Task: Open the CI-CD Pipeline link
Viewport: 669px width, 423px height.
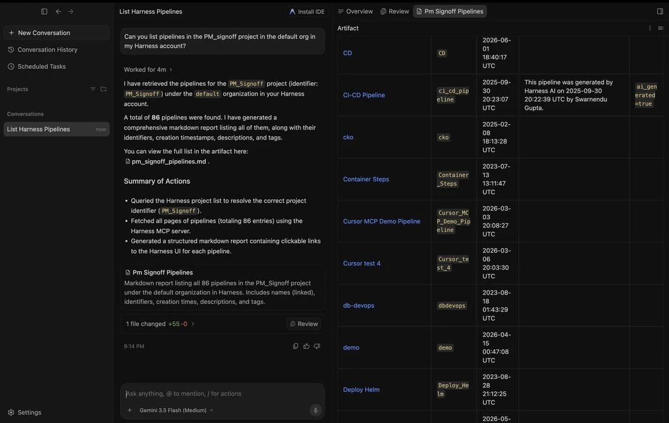Action: (x=364, y=95)
